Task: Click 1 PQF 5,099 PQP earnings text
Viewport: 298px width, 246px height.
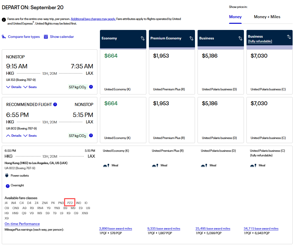Action: tap(209, 233)
